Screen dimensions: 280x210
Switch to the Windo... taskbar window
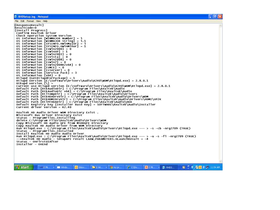click(x=64, y=167)
